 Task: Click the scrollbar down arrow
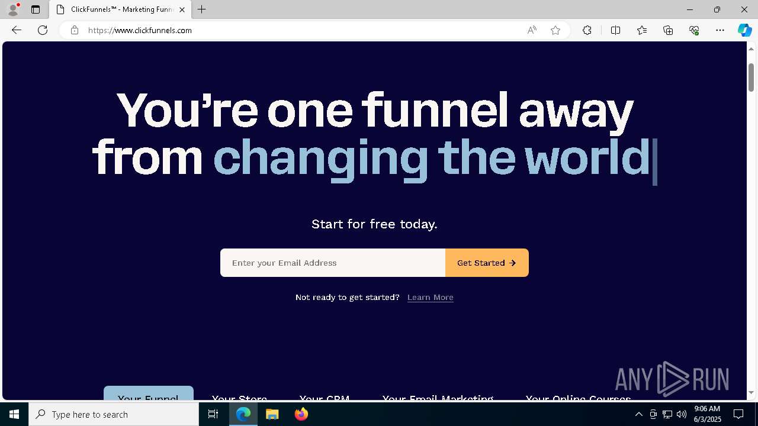point(751,393)
